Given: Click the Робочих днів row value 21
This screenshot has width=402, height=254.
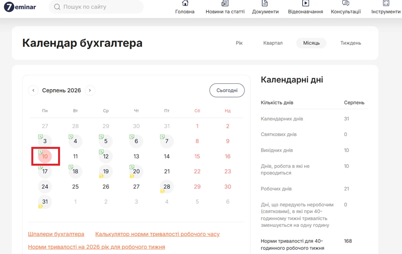Looking at the screenshot, I should point(346,189).
